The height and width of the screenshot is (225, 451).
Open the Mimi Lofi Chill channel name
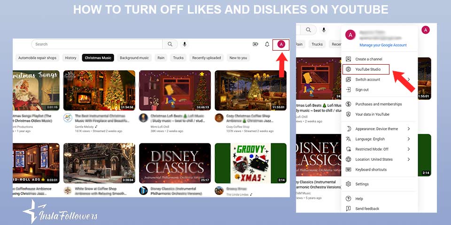[x=160, y=127]
